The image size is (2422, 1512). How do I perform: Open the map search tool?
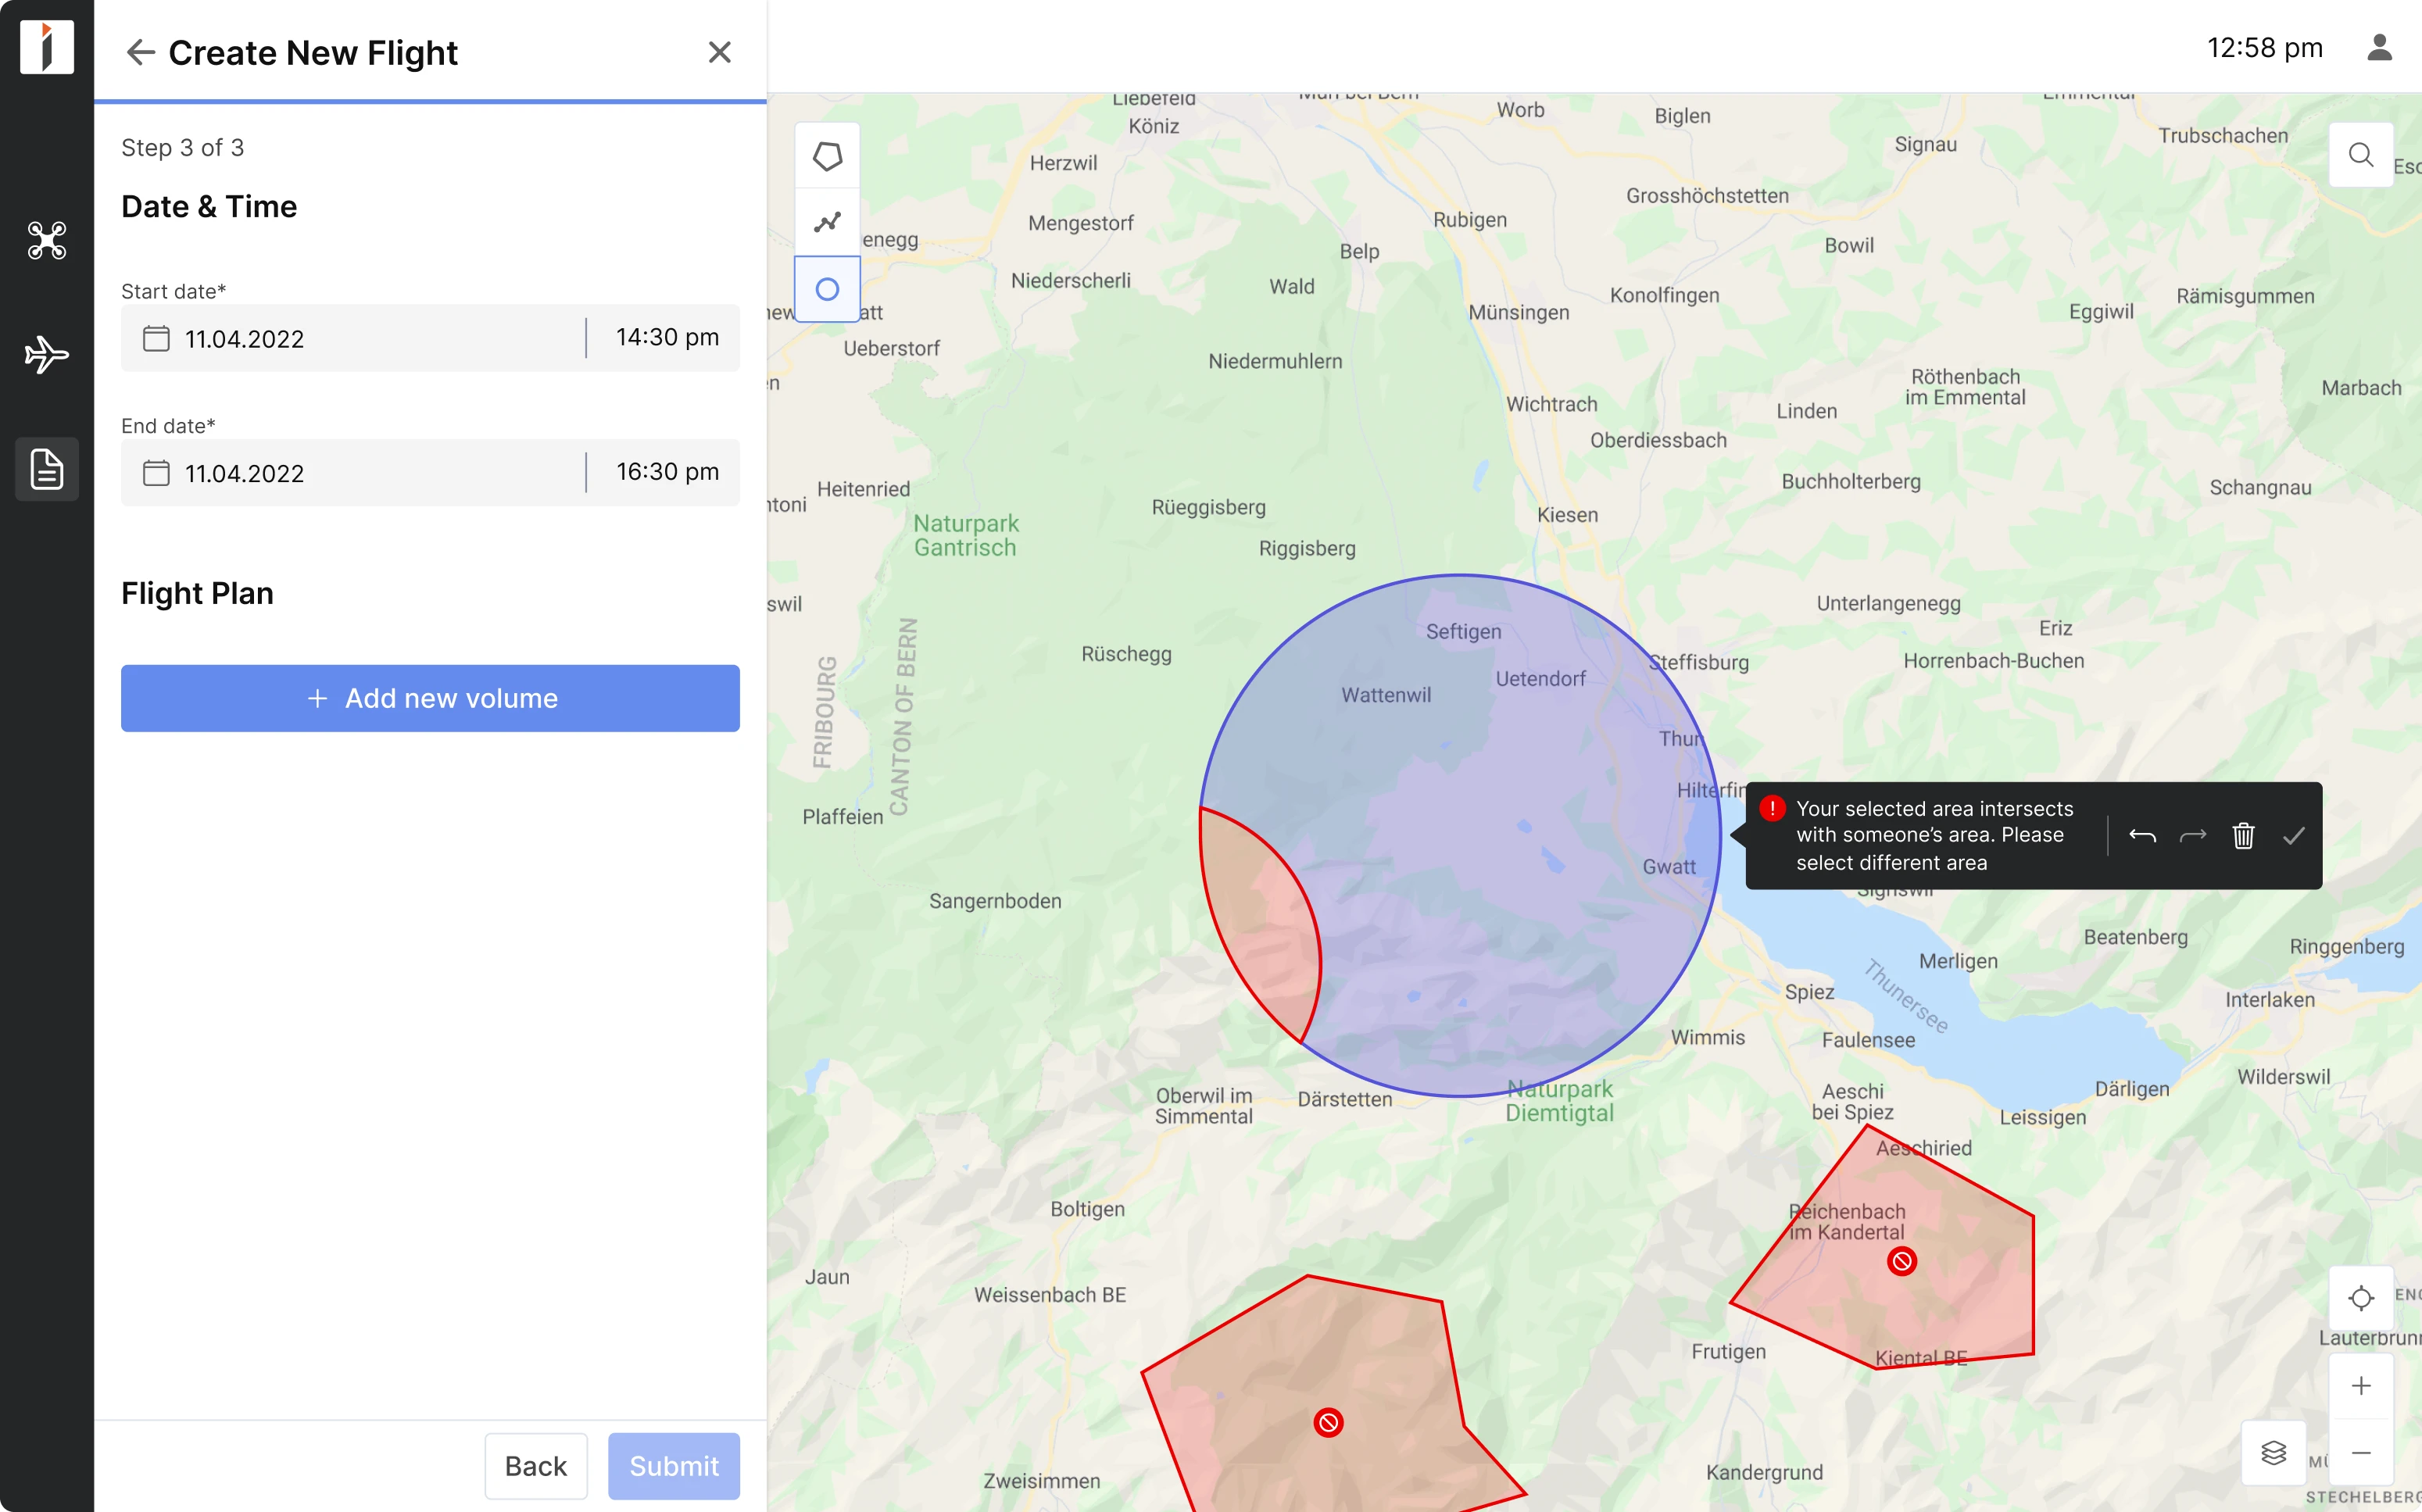tap(2361, 154)
